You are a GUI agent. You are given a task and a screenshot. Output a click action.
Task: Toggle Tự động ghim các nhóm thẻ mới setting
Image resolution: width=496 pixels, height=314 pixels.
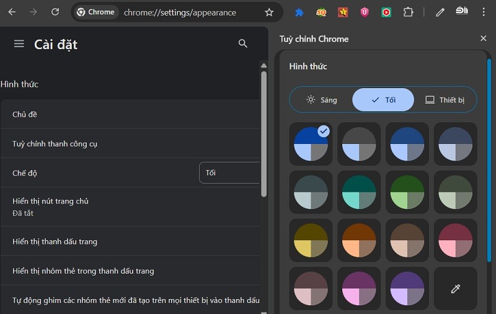point(130,300)
